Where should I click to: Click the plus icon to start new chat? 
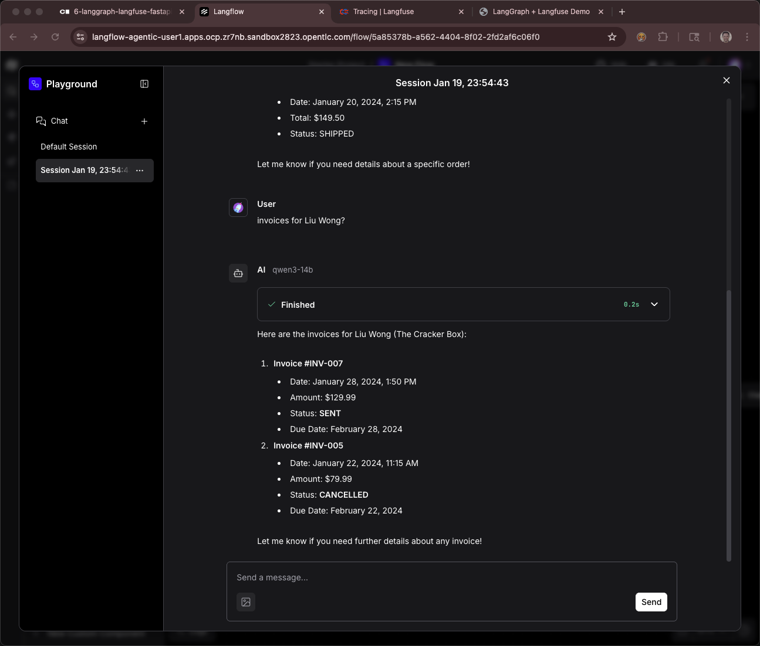pos(144,121)
